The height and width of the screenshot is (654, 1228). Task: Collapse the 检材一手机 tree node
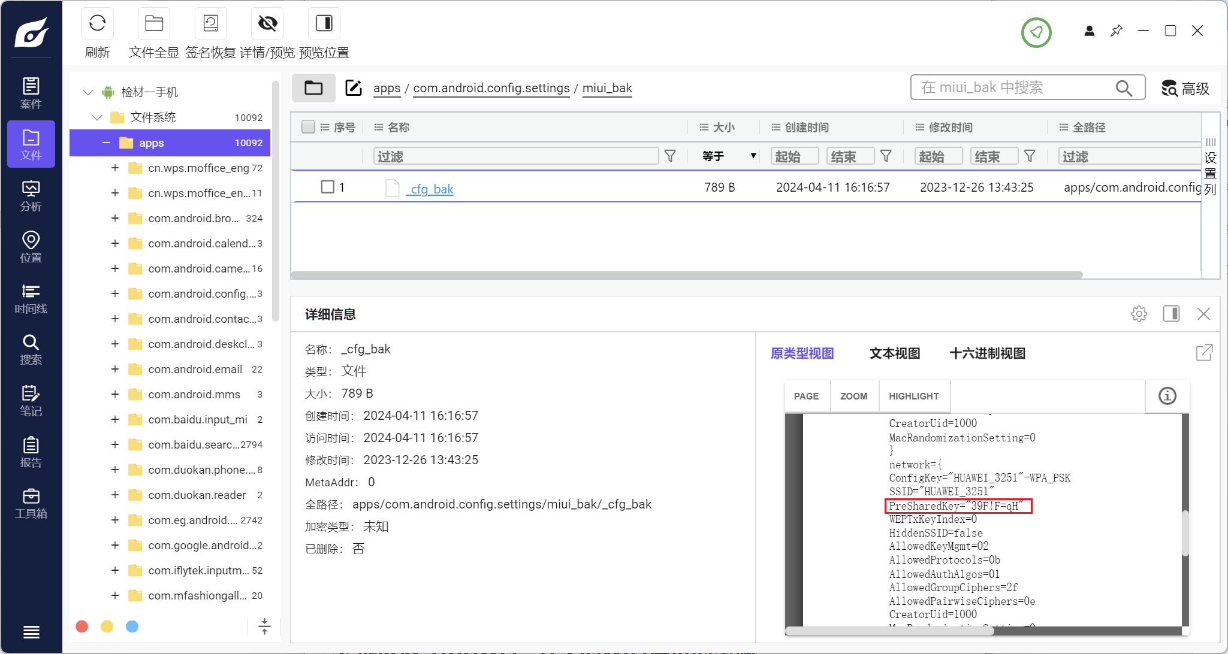[88, 92]
